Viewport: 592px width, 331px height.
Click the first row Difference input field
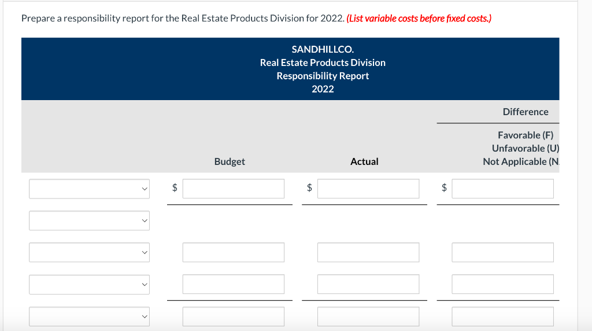pos(502,189)
